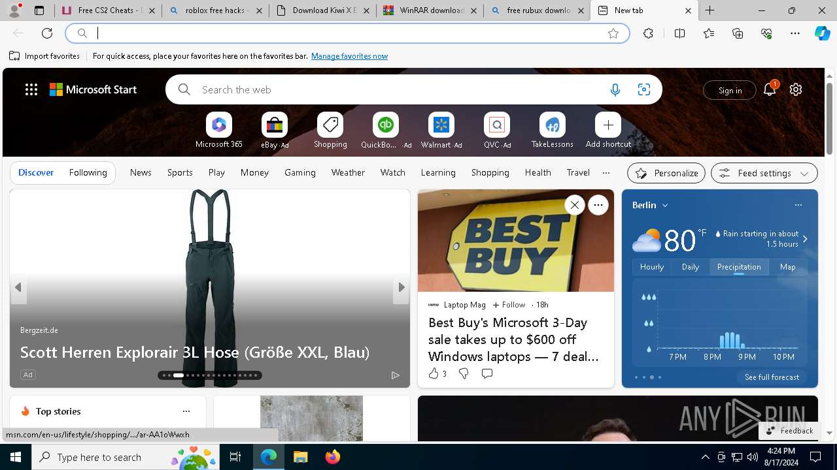Open visual search camera icon
The height and width of the screenshot is (470, 837).
644,90
